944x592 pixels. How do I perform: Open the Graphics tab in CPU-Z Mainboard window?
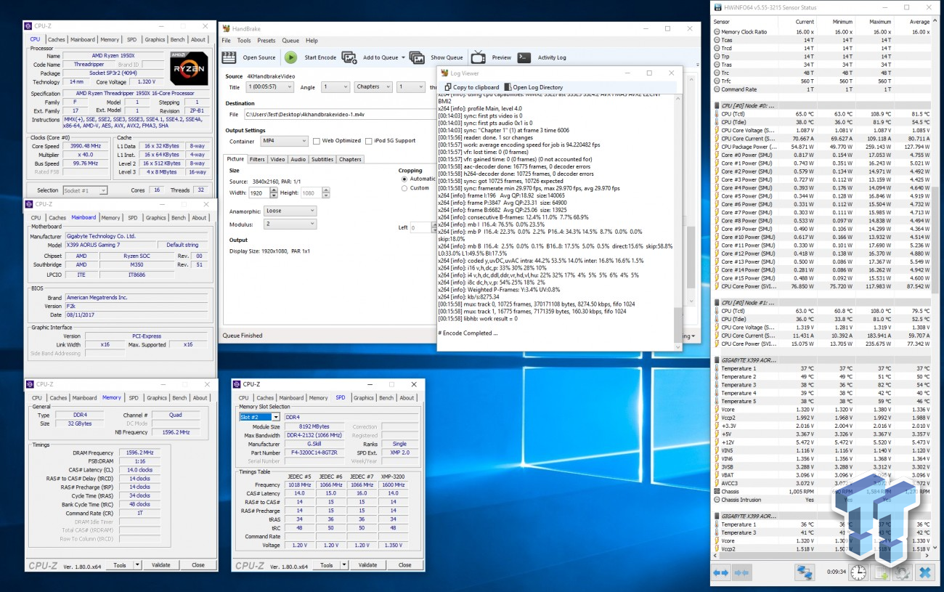(156, 217)
